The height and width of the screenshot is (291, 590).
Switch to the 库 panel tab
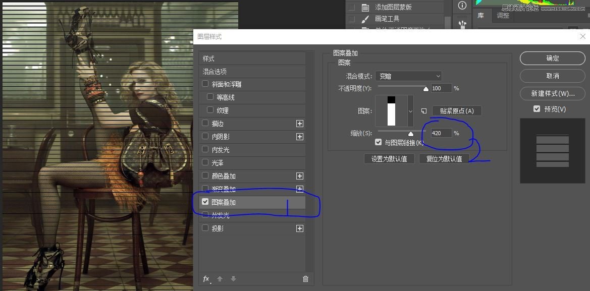480,16
